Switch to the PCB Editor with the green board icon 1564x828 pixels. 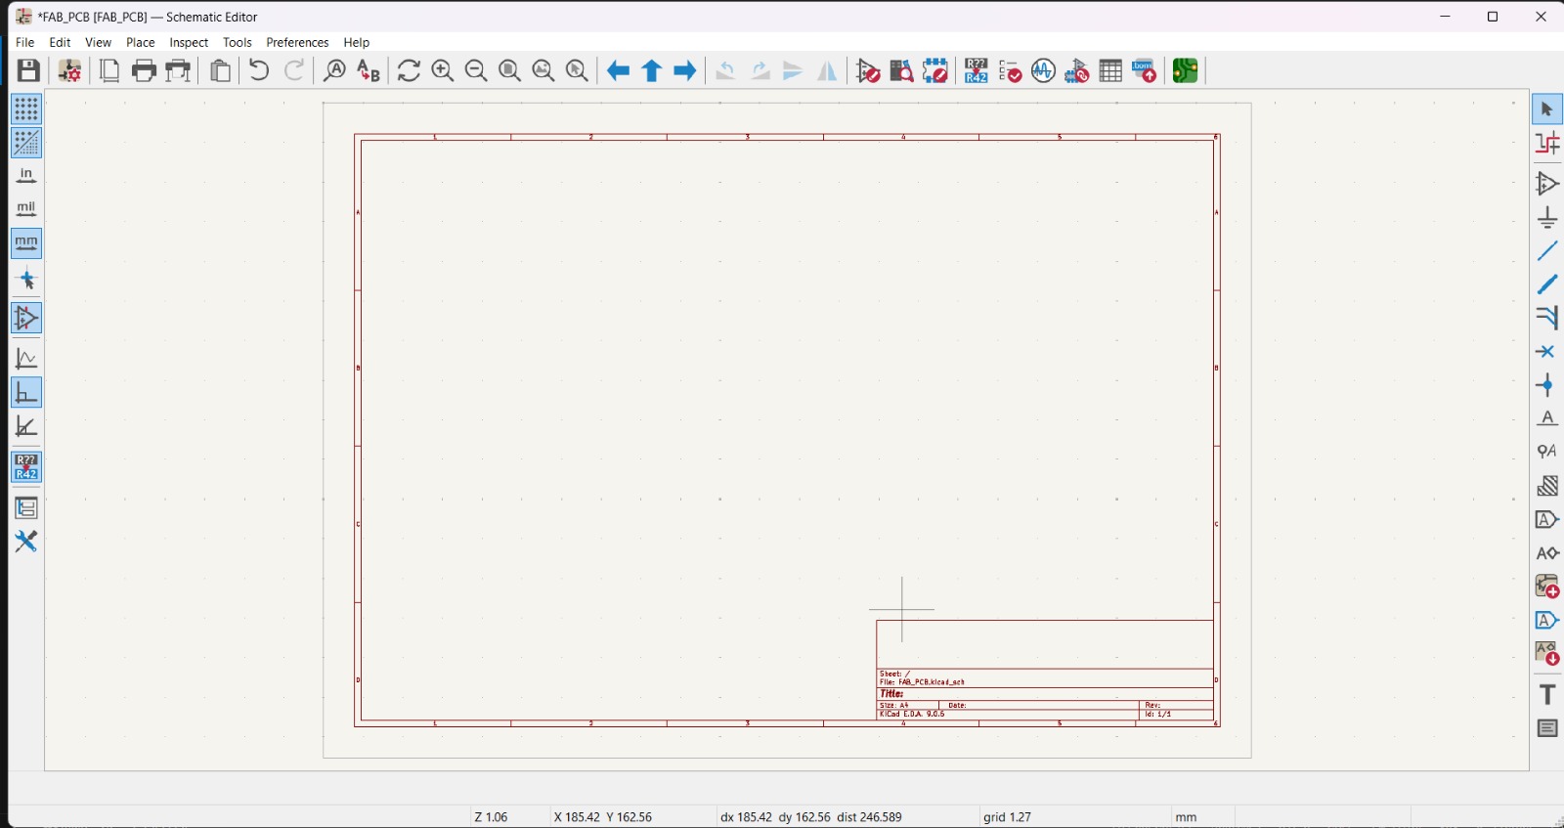pos(1186,70)
